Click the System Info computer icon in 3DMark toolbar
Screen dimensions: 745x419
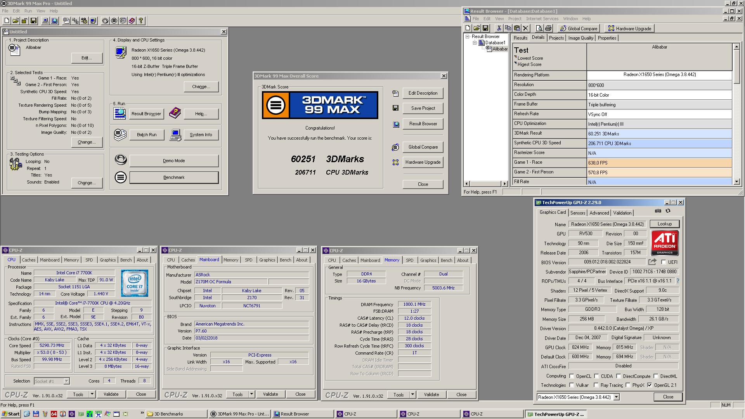pos(45,21)
